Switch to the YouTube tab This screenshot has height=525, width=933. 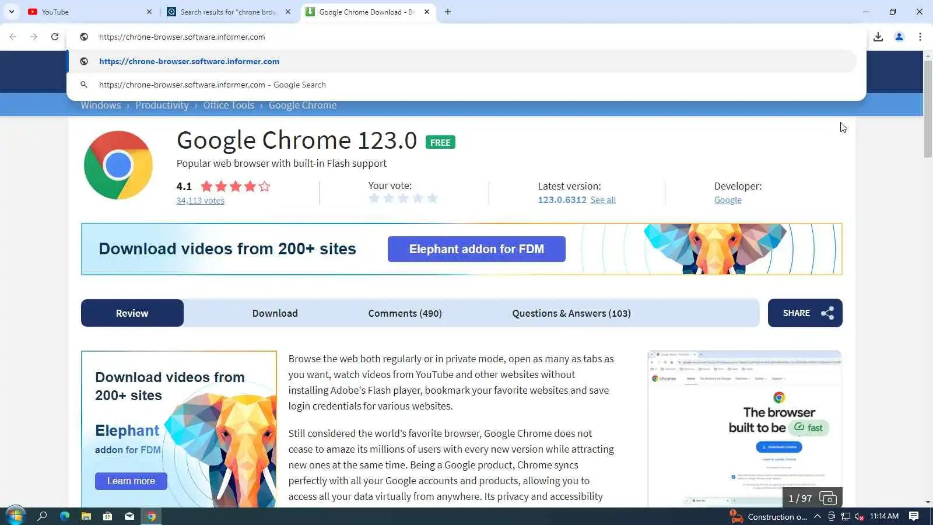pyautogui.click(x=90, y=12)
